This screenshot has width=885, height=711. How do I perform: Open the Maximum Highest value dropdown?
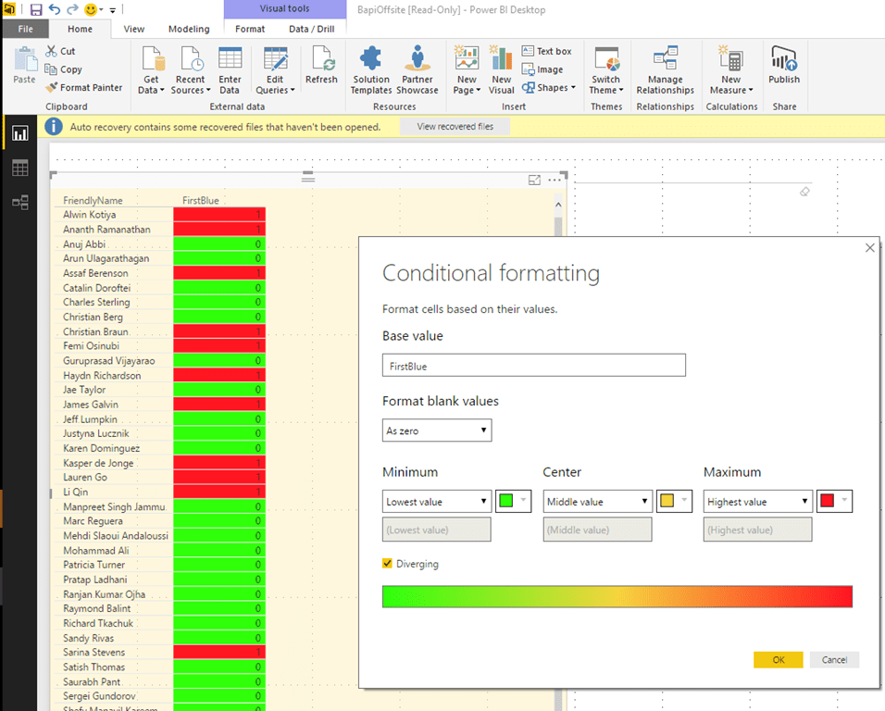point(757,502)
